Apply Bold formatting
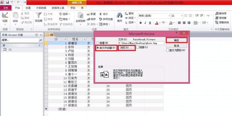Screen dimensions: 232x116 pyautogui.click(x=141, y=23)
